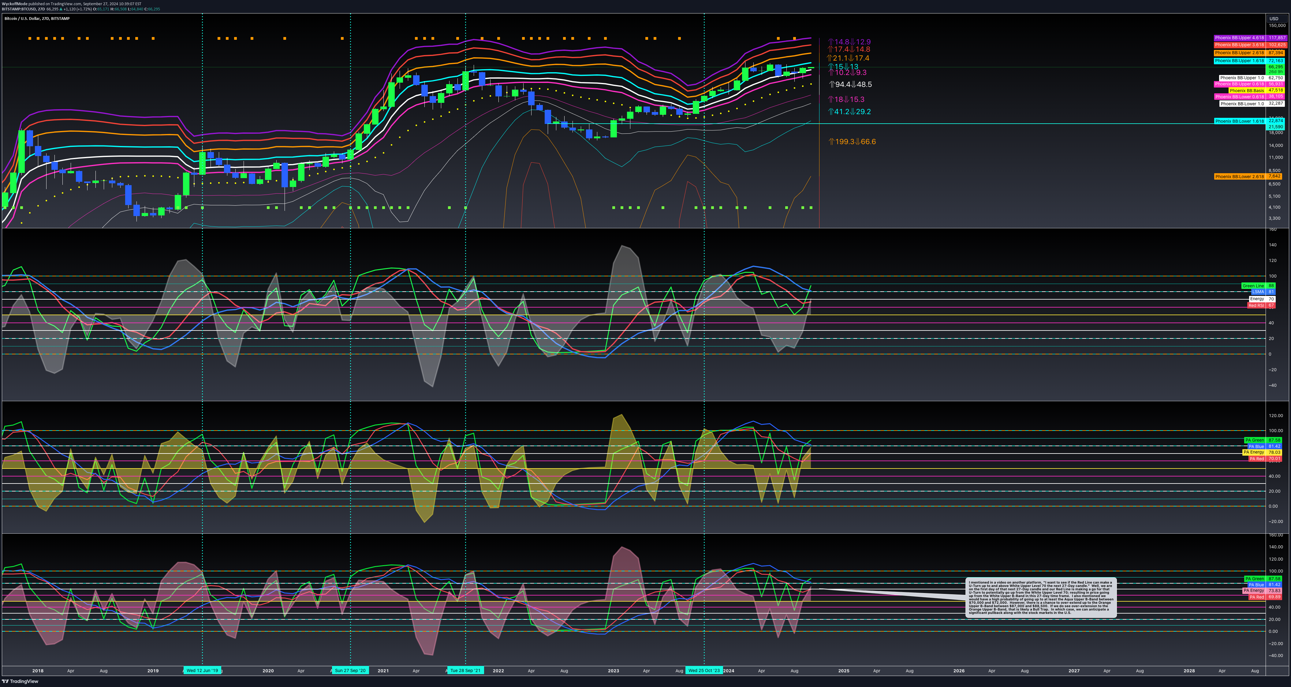The height and width of the screenshot is (687, 1291).
Task: Click the BITSTAMP:BTCUSD, 27D symbol header text
Action: coord(23,9)
